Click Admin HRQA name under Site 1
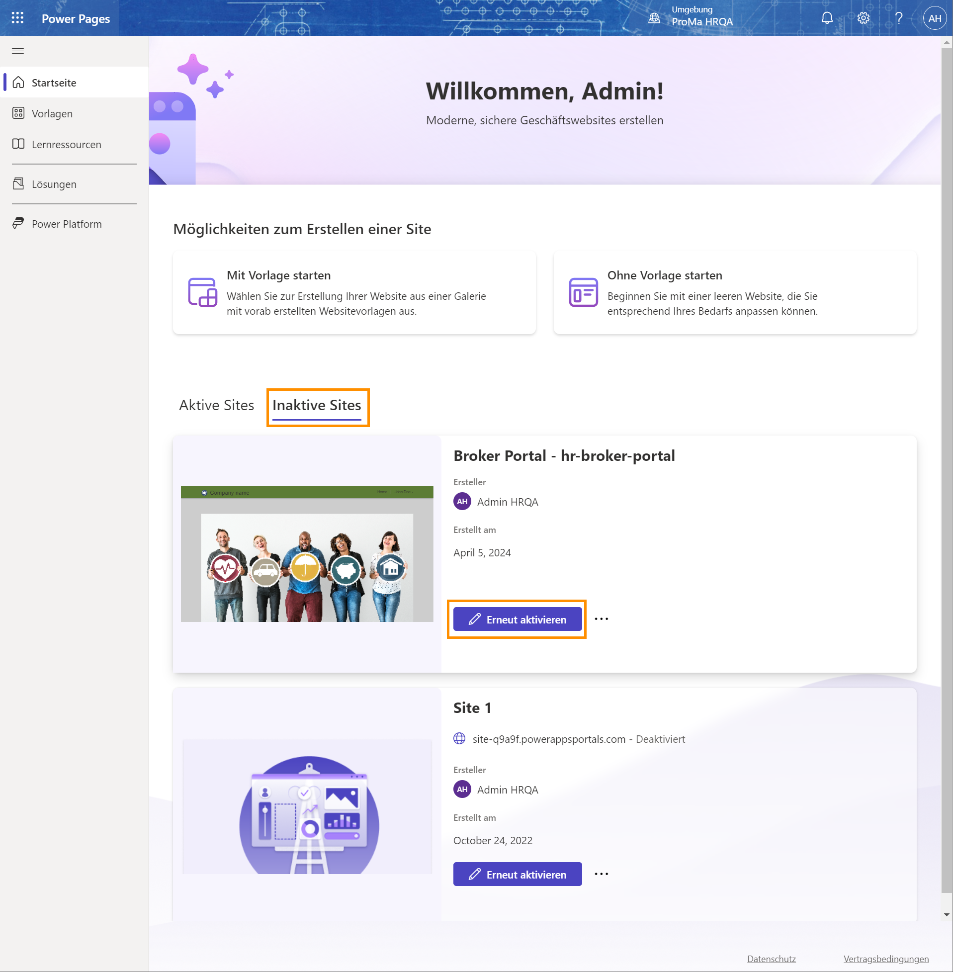This screenshot has width=953, height=972. coord(508,790)
